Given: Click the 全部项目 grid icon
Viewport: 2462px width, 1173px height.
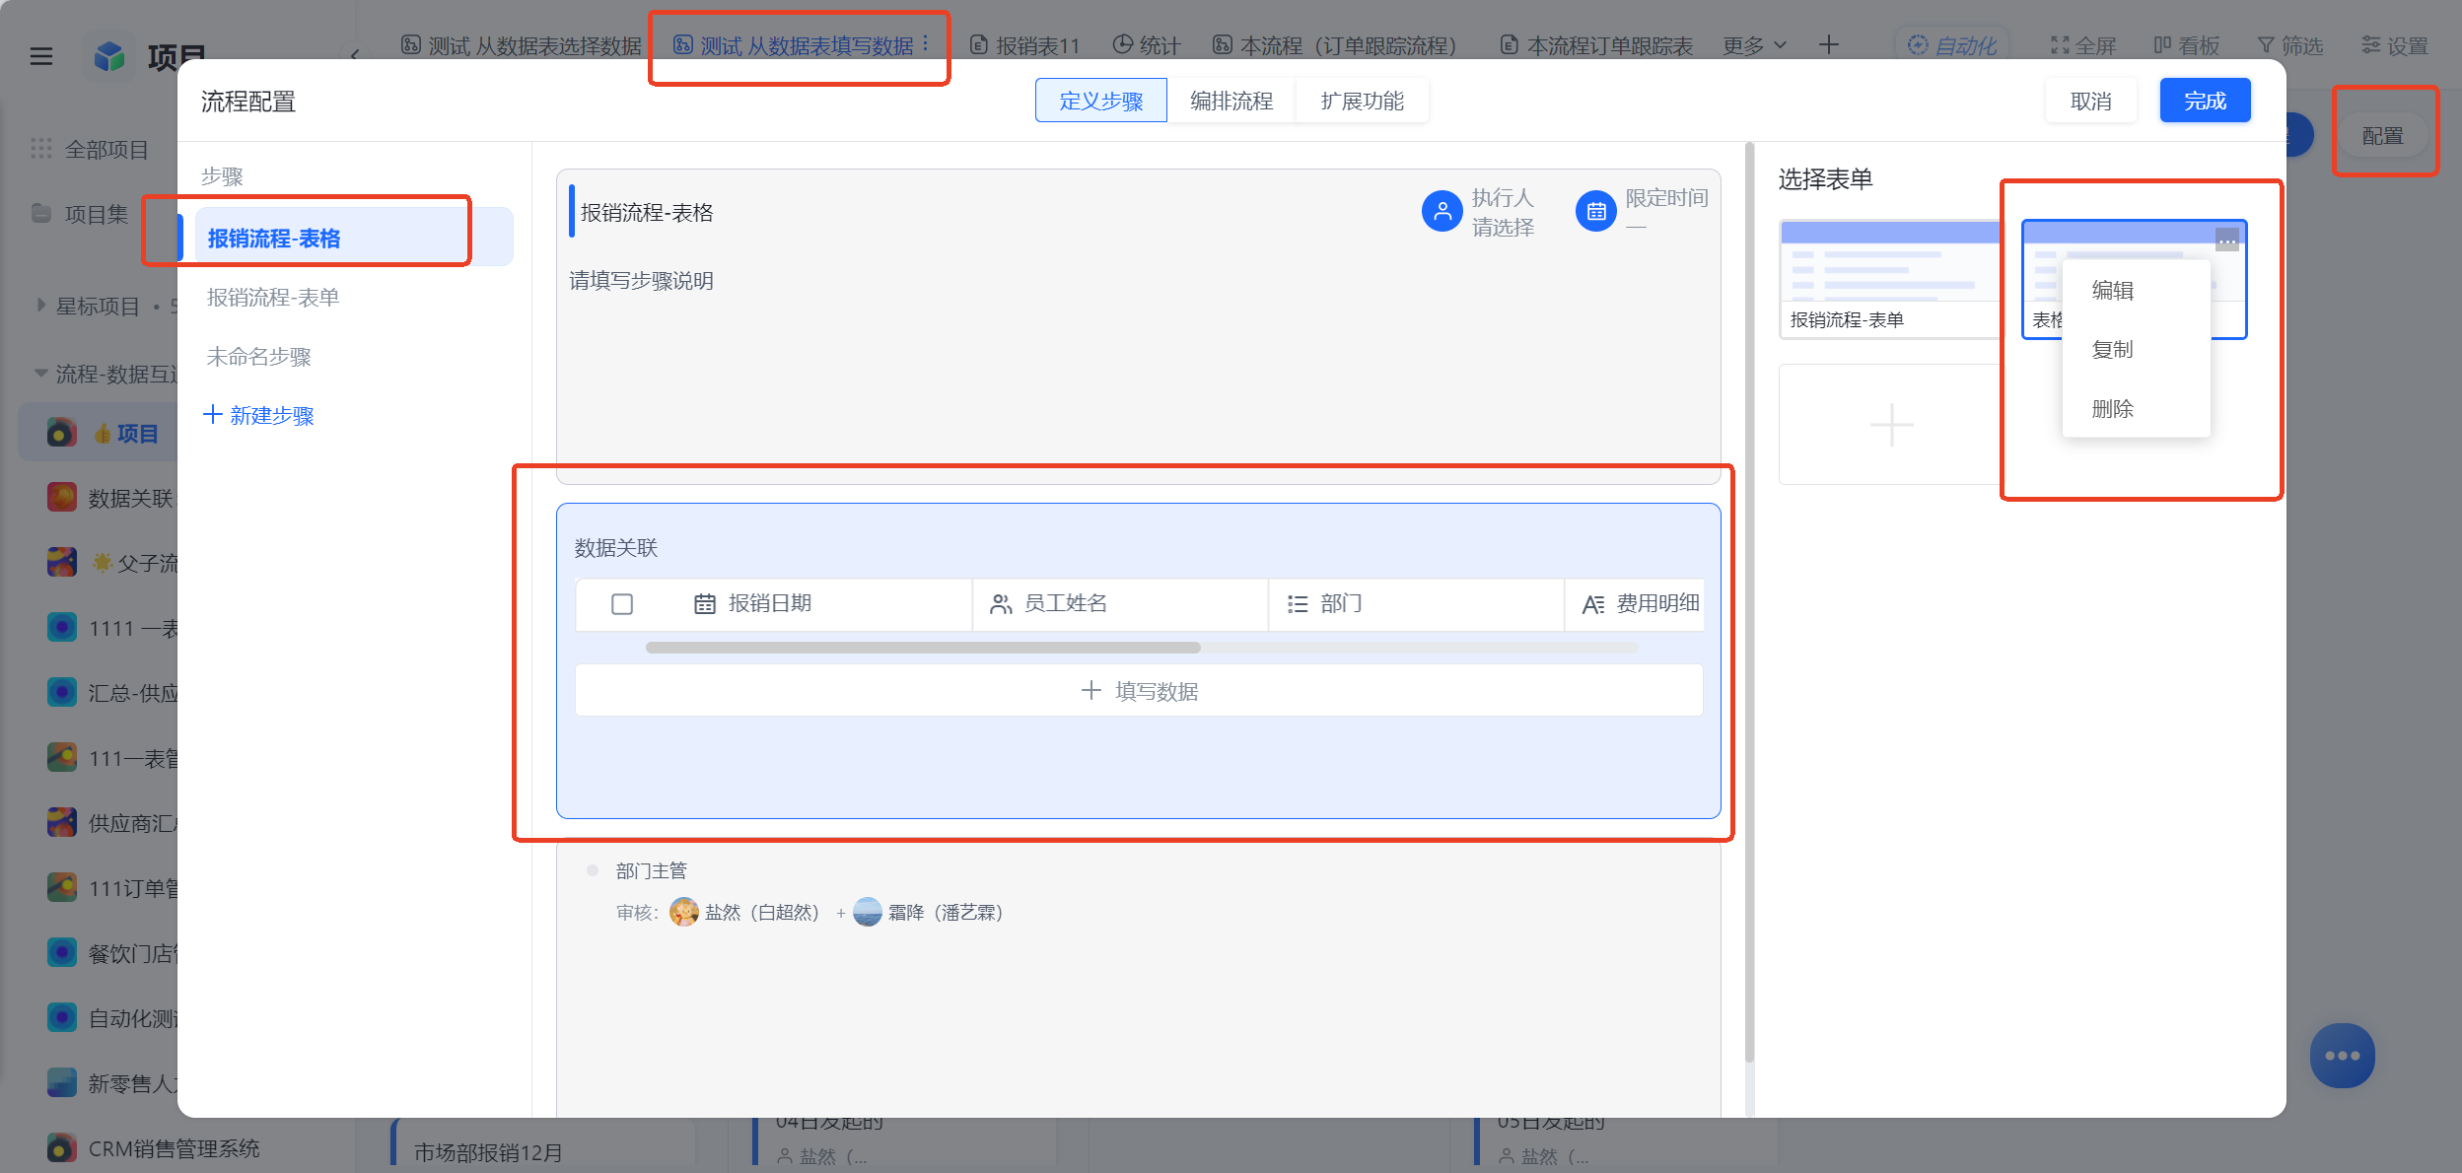Looking at the screenshot, I should click(x=40, y=149).
